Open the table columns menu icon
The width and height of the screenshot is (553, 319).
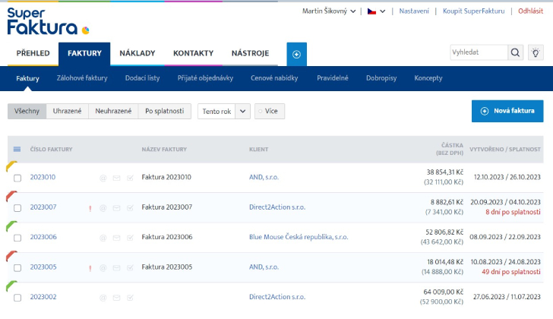[17, 149]
